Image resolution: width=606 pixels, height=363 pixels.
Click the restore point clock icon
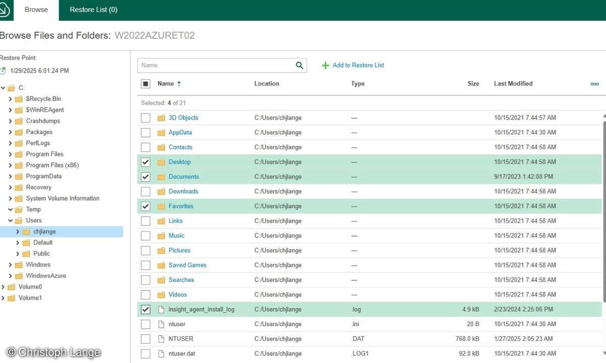pyautogui.click(x=3, y=71)
